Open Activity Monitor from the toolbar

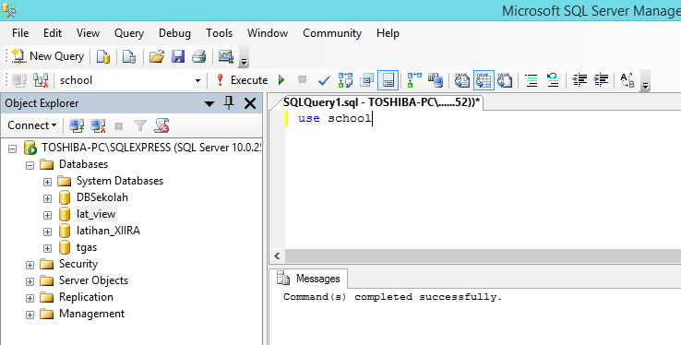[226, 56]
